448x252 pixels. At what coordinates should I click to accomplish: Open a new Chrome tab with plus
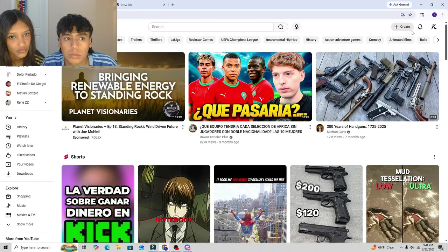173,5
